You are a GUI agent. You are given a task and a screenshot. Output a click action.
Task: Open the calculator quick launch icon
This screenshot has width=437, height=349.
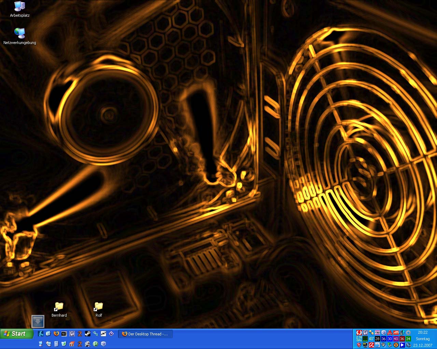click(x=56, y=344)
